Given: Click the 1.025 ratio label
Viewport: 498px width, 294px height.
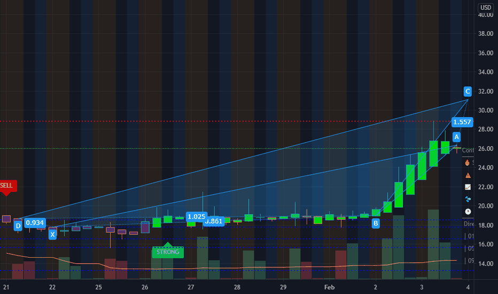Looking at the screenshot, I should tap(197, 217).
